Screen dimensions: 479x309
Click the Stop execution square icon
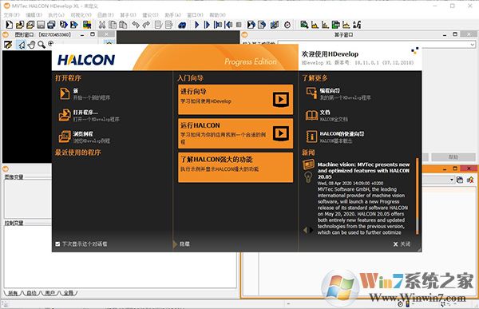(239, 25)
